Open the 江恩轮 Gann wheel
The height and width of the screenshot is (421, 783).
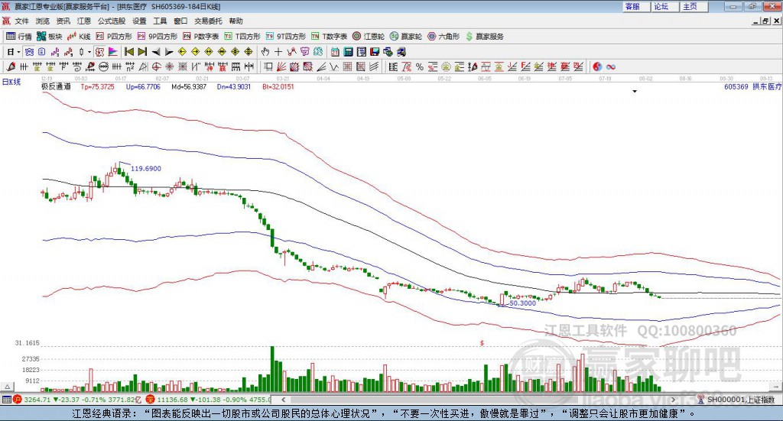pos(369,37)
